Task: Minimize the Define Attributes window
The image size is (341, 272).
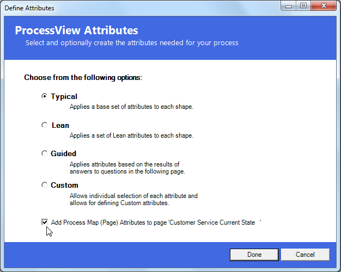Action: [289, 6]
